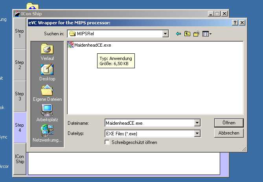Switch to the Step 1 tab
Viewport: 263px width, 182px height.
20,33
